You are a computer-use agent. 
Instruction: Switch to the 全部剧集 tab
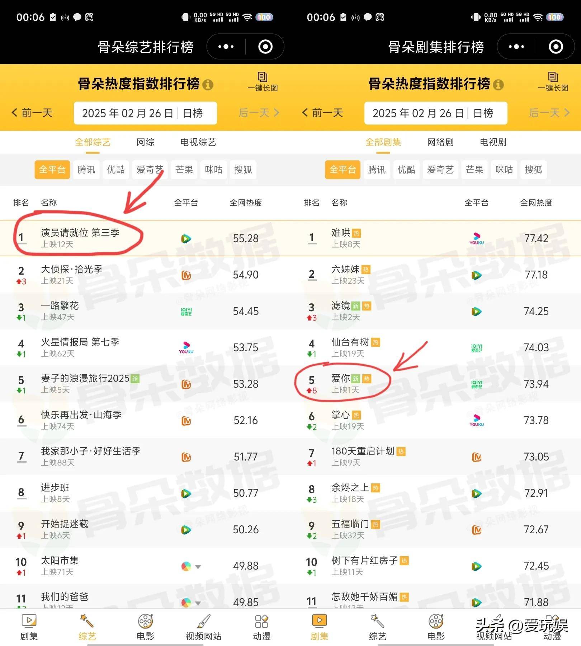tap(383, 142)
